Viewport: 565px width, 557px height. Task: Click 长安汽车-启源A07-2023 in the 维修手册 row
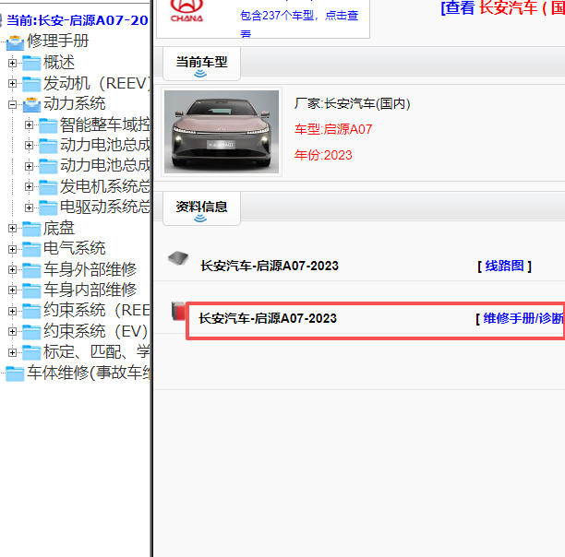(x=268, y=318)
